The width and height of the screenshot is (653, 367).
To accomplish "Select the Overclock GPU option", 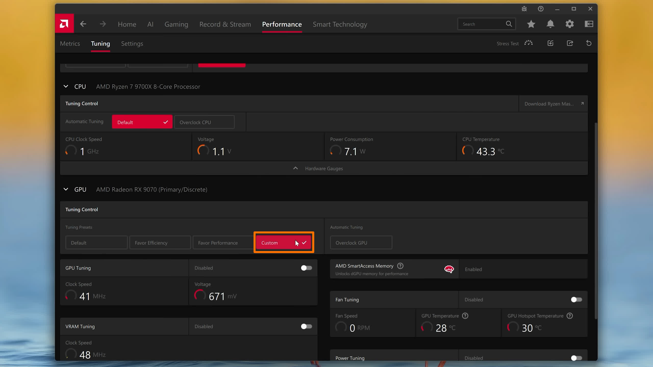I will tap(361, 243).
